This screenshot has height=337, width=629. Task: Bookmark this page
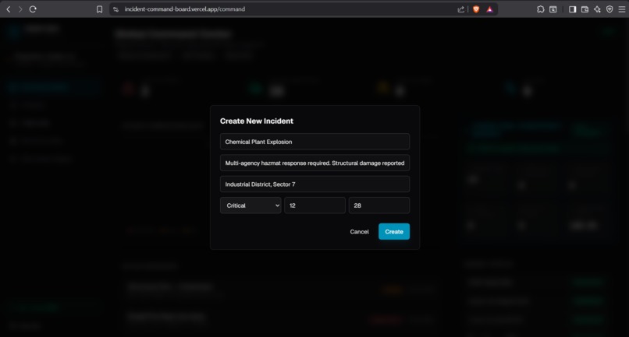(x=99, y=9)
